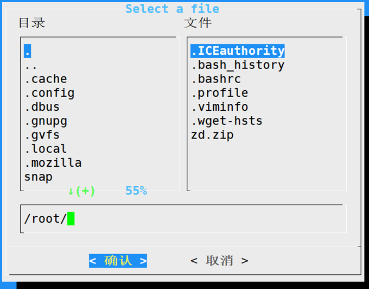Select the .bashrc file
This screenshot has height=289, width=369.
click(216, 79)
